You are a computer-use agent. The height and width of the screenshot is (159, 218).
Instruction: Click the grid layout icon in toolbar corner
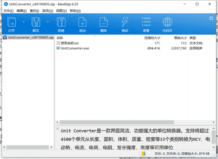point(211,18)
